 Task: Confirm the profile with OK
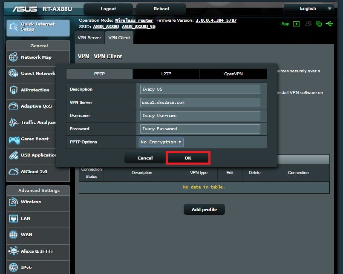188,158
